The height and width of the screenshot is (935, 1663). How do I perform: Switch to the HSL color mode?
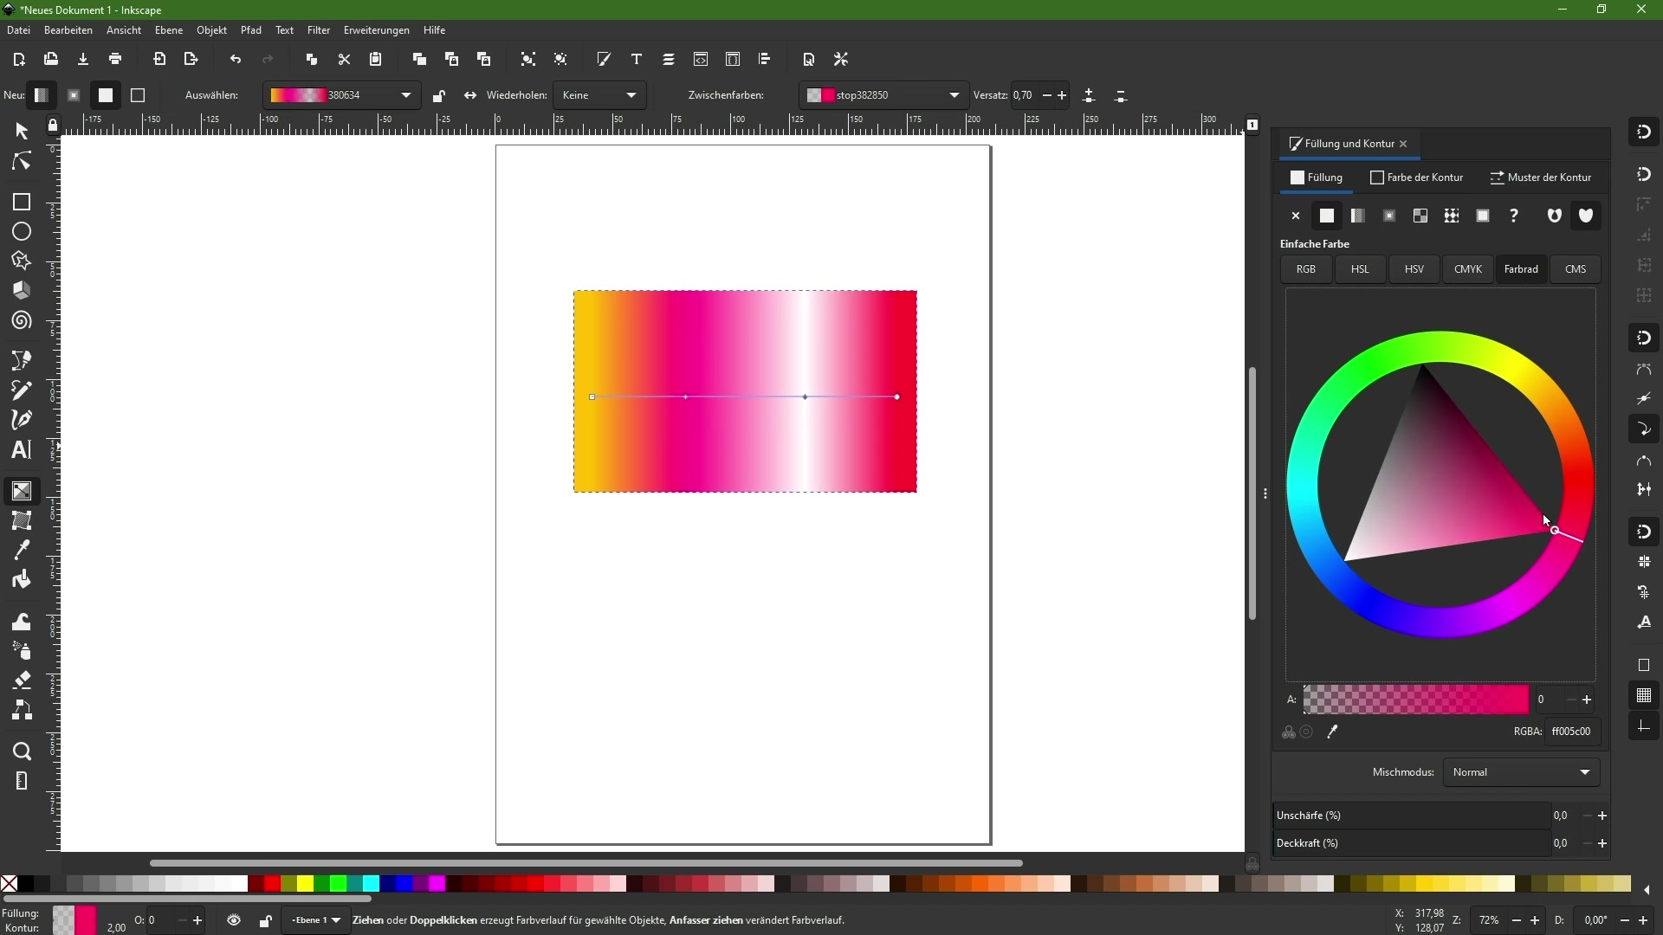click(x=1360, y=269)
